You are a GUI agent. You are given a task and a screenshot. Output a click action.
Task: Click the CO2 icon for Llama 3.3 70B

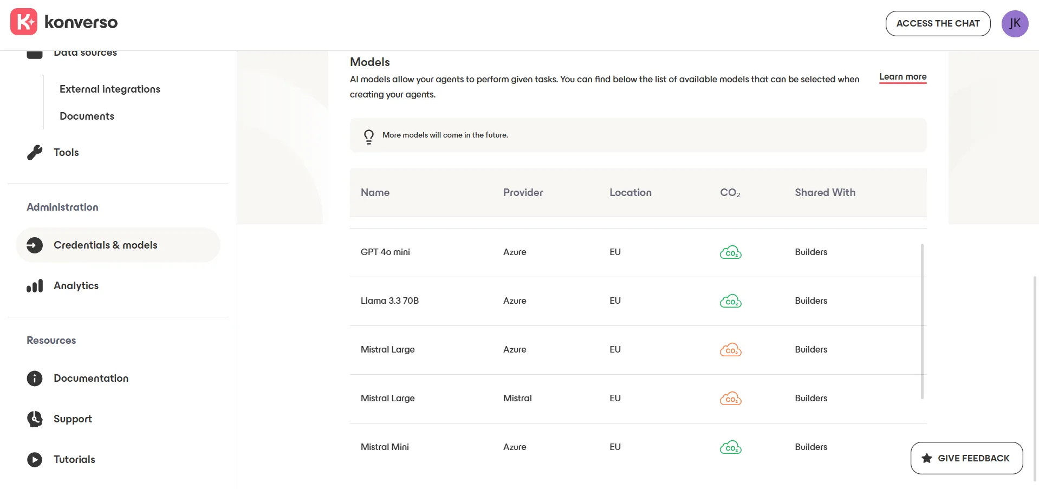[731, 301]
